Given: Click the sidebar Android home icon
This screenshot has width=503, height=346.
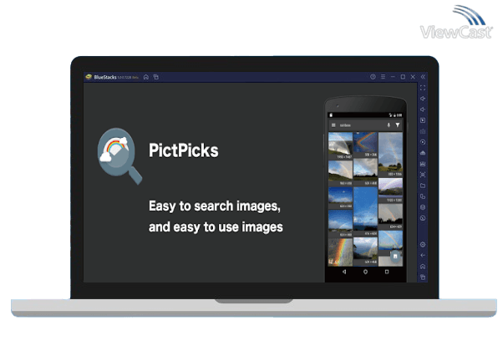Looking at the screenshot, I should [x=423, y=267].
